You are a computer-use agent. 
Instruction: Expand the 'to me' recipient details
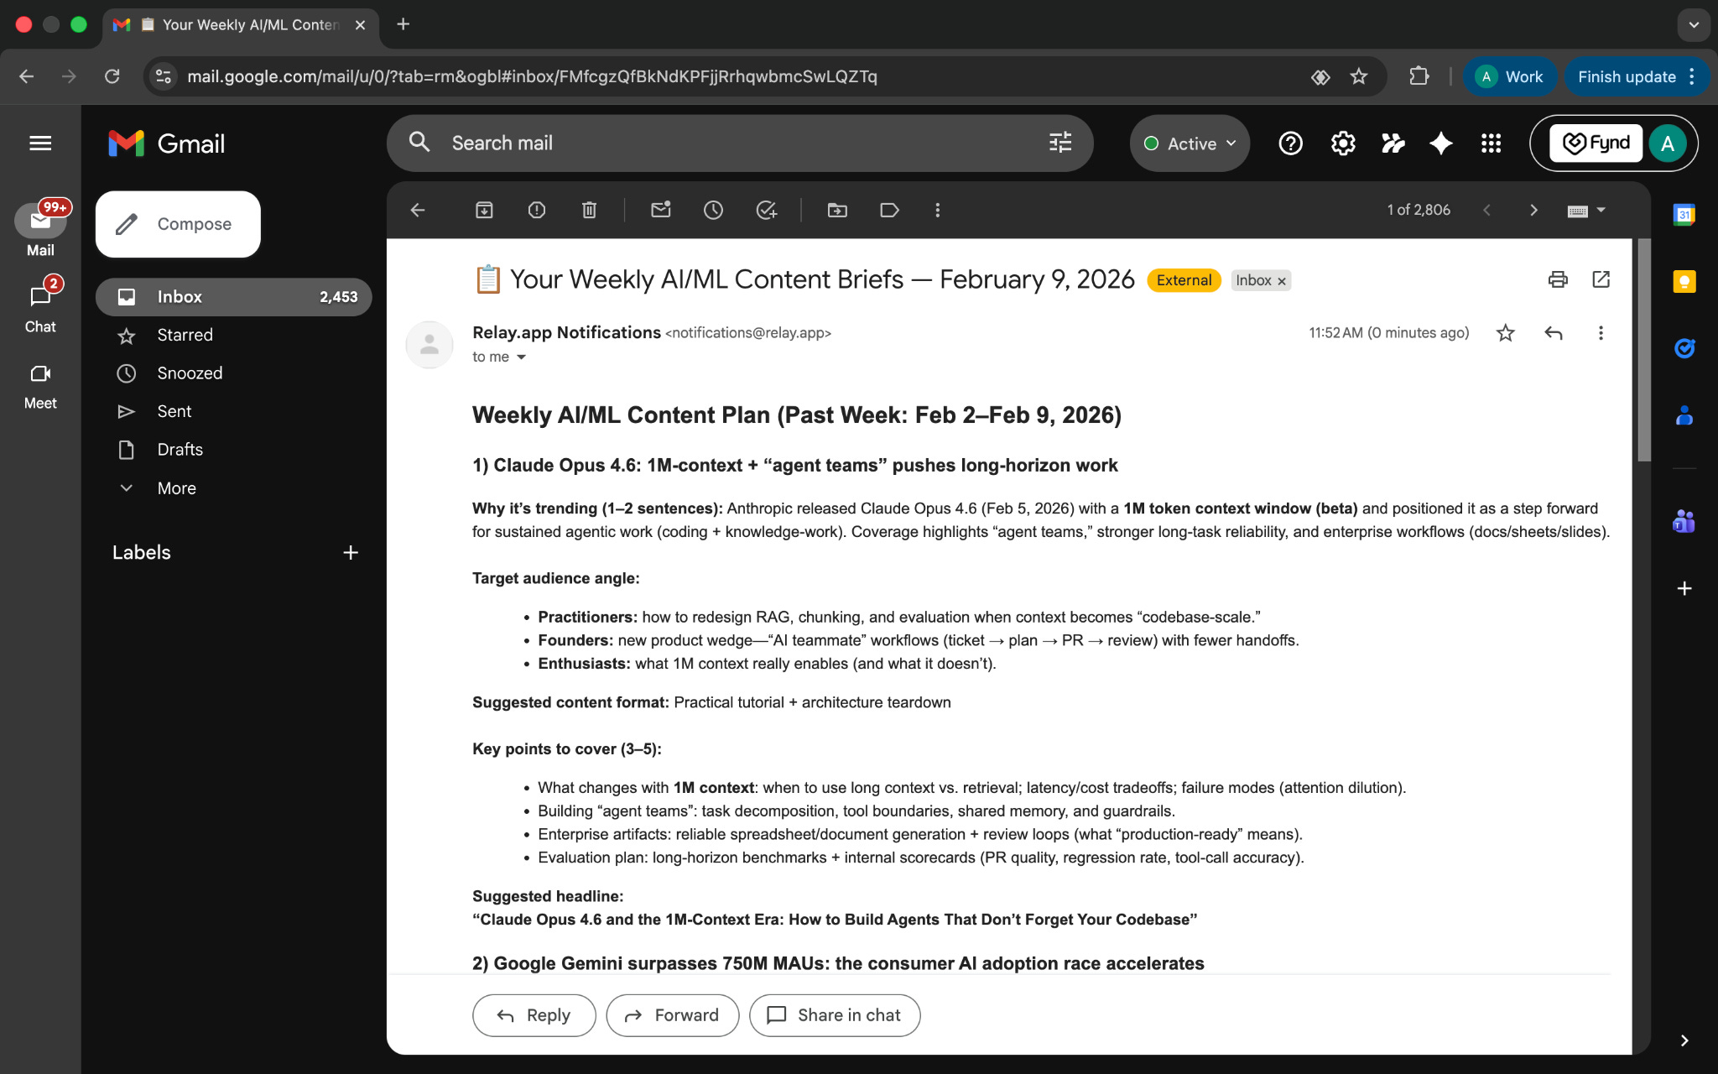[521, 357]
